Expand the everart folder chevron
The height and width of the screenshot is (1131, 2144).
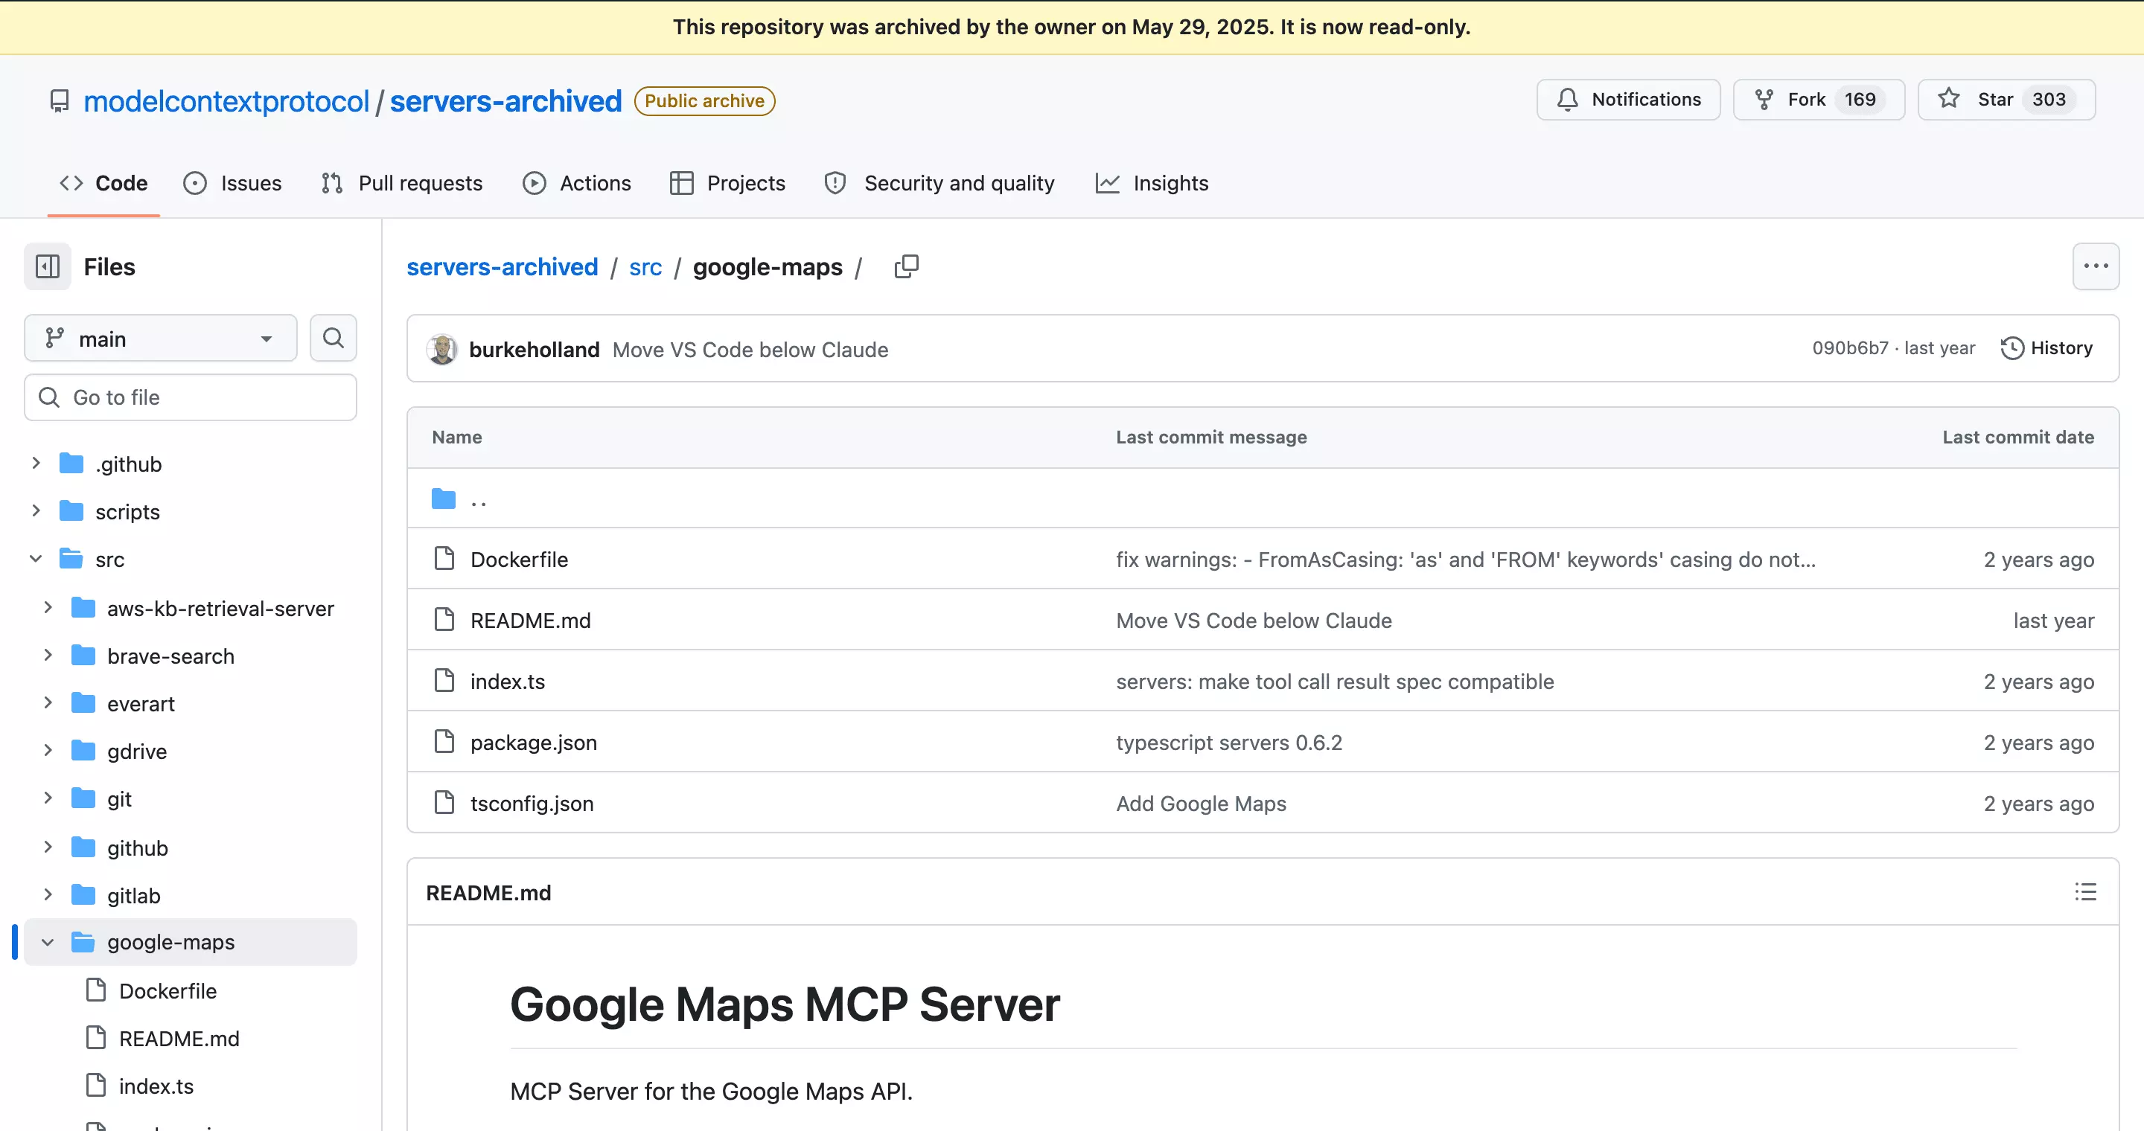pyautogui.click(x=48, y=704)
